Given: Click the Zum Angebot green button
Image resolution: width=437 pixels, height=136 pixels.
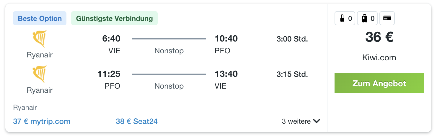Looking at the screenshot, I should [x=379, y=83].
